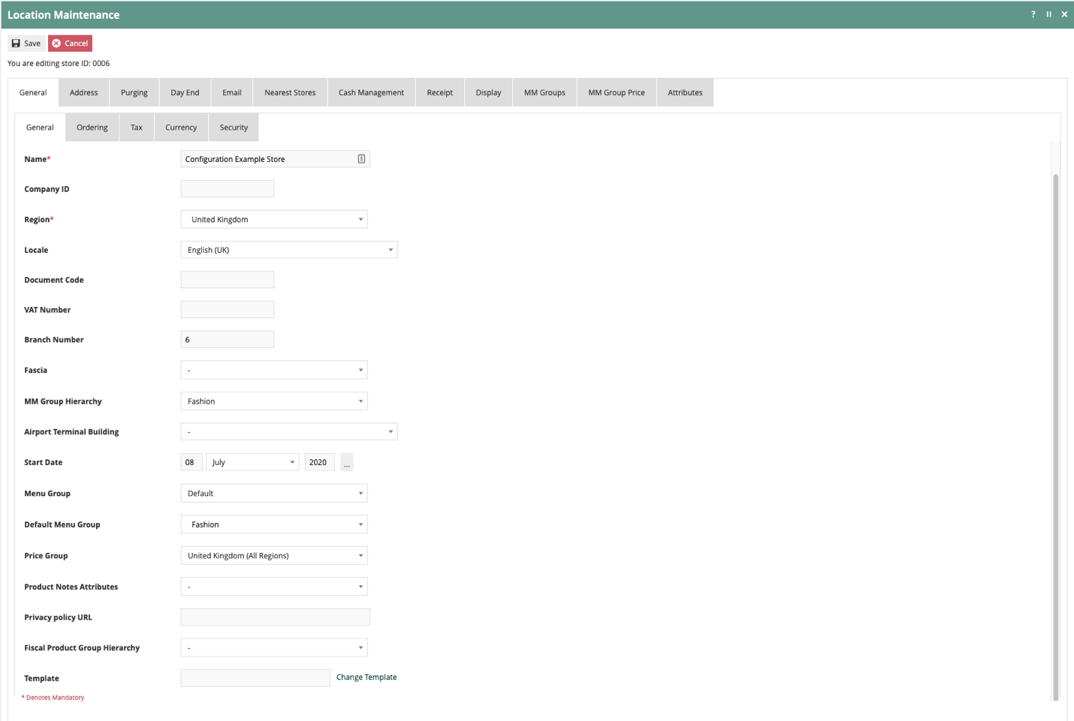Click the icon inside the Name field
The image size is (1074, 721).
[361, 159]
